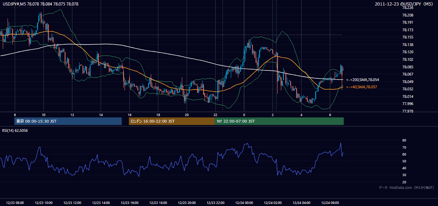The height and width of the screenshot is (206, 438).
Task: Click price axis value 78.155
Action: pyautogui.click(x=407, y=37)
